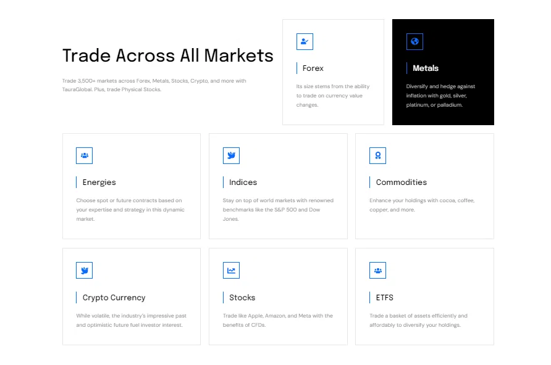Open the Metals card title
The height and width of the screenshot is (365, 551).
point(426,68)
